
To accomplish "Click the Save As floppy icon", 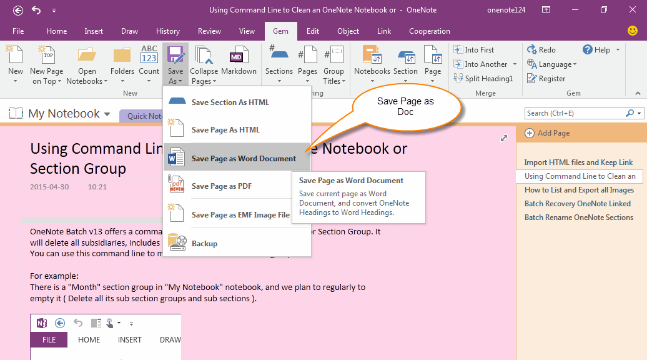I will pos(175,55).
